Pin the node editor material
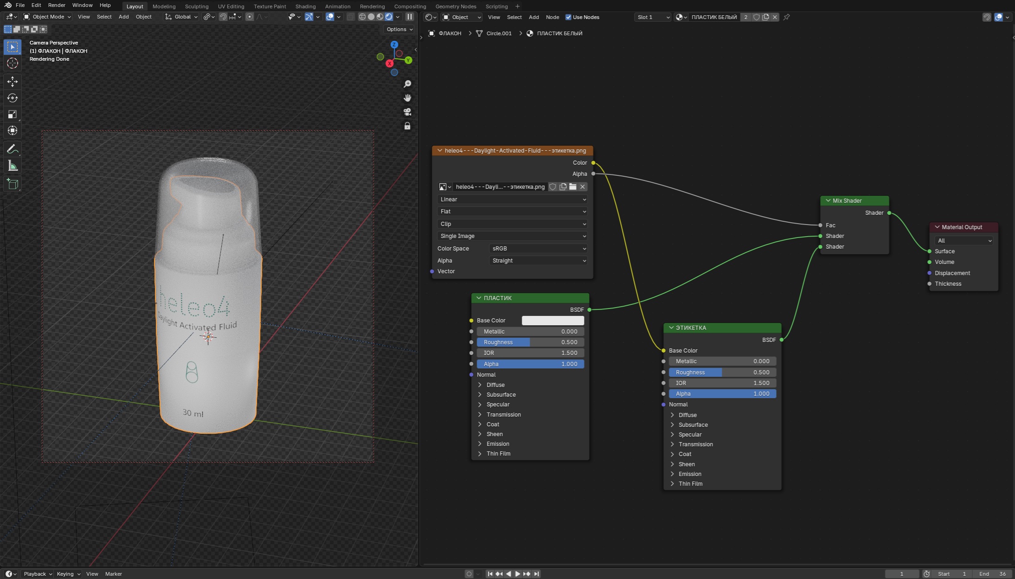Screen dimensions: 1015x579 (787, 17)
